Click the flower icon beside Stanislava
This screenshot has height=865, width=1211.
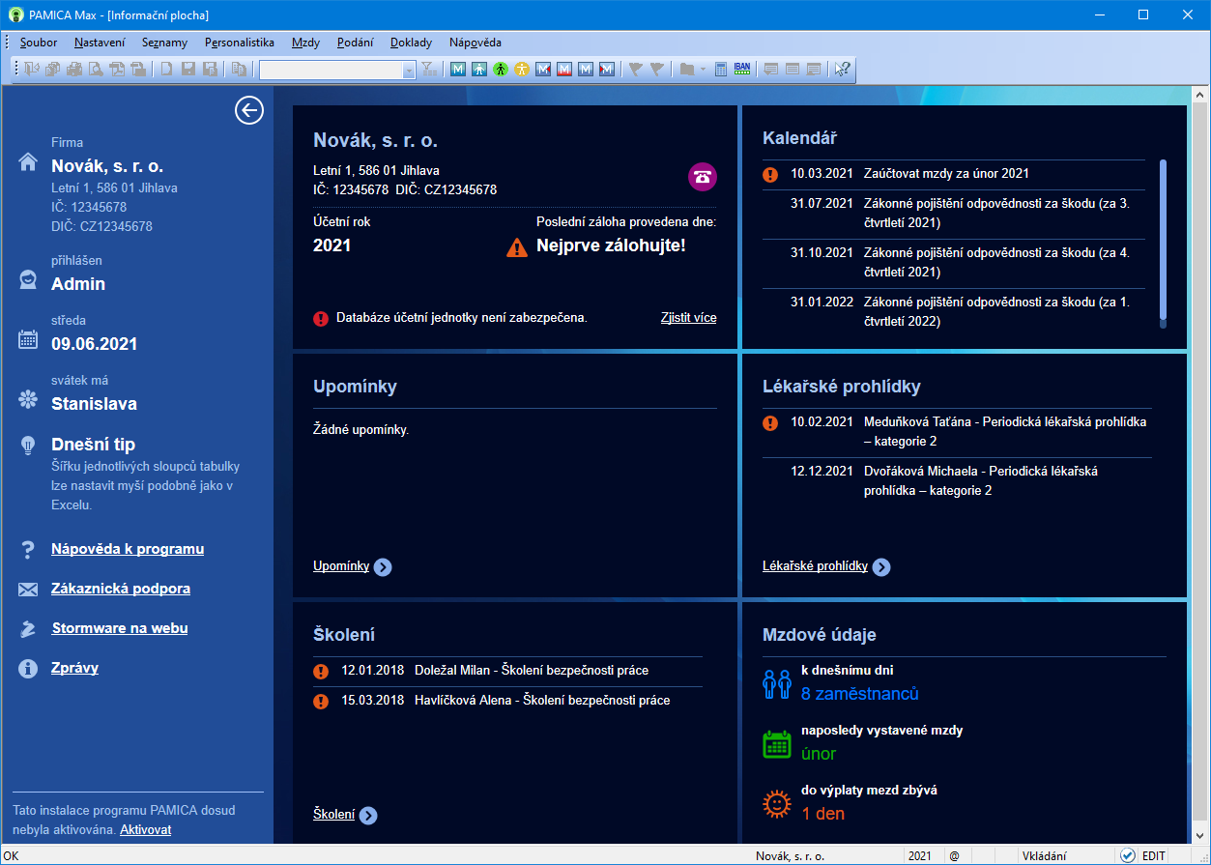pos(28,400)
